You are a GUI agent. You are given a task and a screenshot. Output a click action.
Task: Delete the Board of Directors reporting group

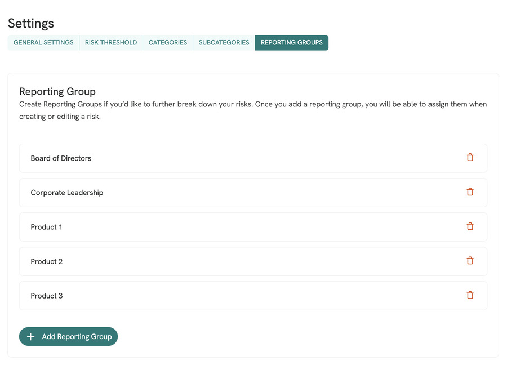[x=470, y=158]
